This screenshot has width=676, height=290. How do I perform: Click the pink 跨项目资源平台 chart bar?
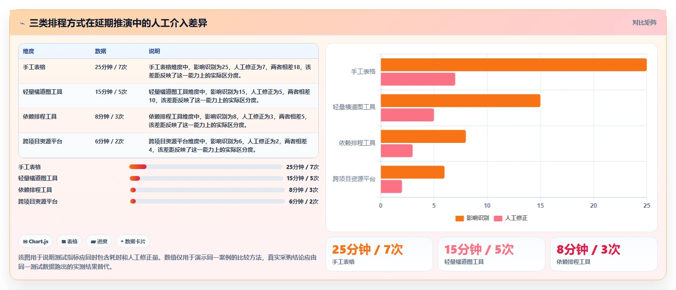[x=391, y=186]
